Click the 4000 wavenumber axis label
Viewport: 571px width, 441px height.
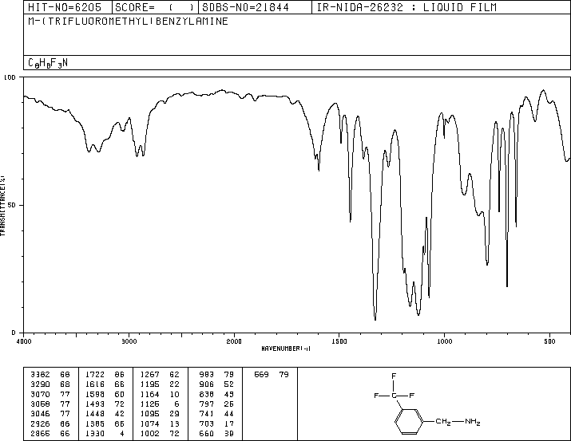pyautogui.click(x=24, y=341)
